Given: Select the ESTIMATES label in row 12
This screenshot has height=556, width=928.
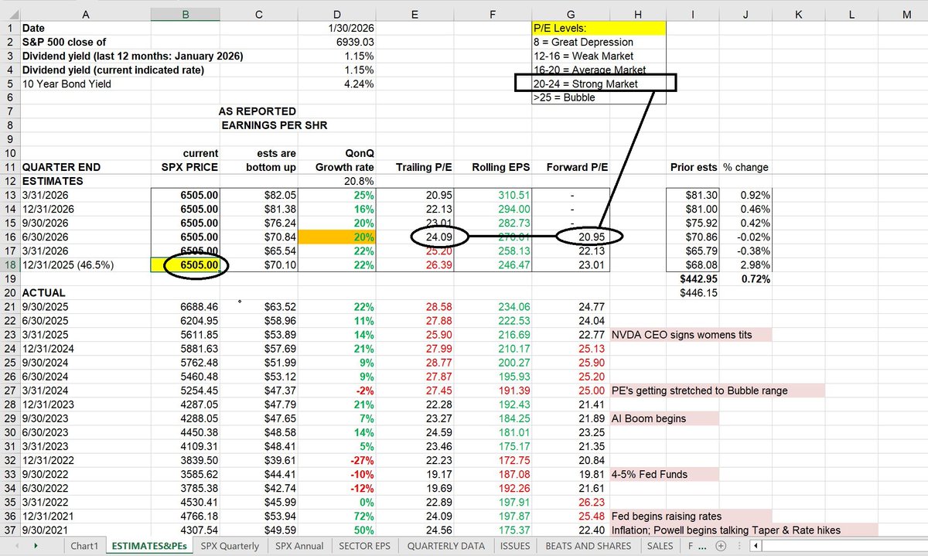Looking at the screenshot, I should click(85, 181).
